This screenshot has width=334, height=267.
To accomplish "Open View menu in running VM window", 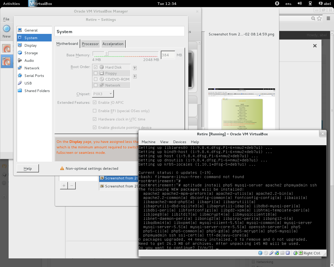I will pyautogui.click(x=164, y=142).
